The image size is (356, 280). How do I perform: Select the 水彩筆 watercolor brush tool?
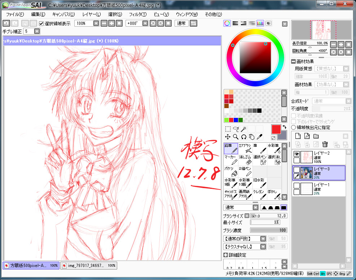coord(274,148)
